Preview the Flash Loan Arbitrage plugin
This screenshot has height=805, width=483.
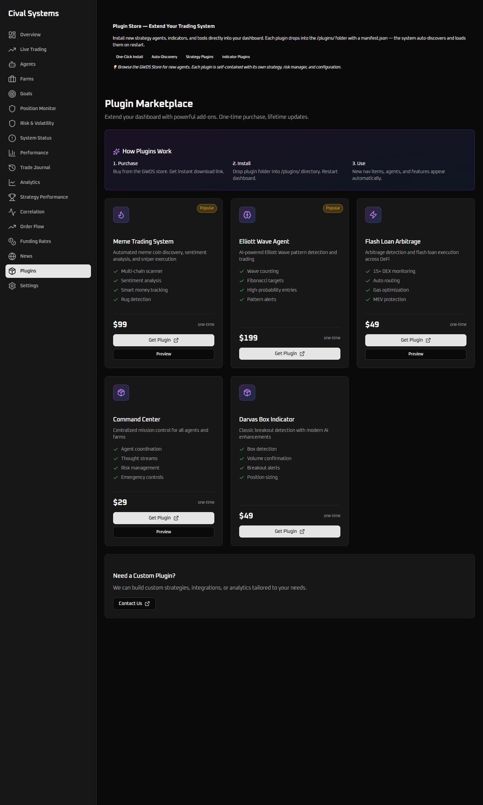tap(415, 354)
